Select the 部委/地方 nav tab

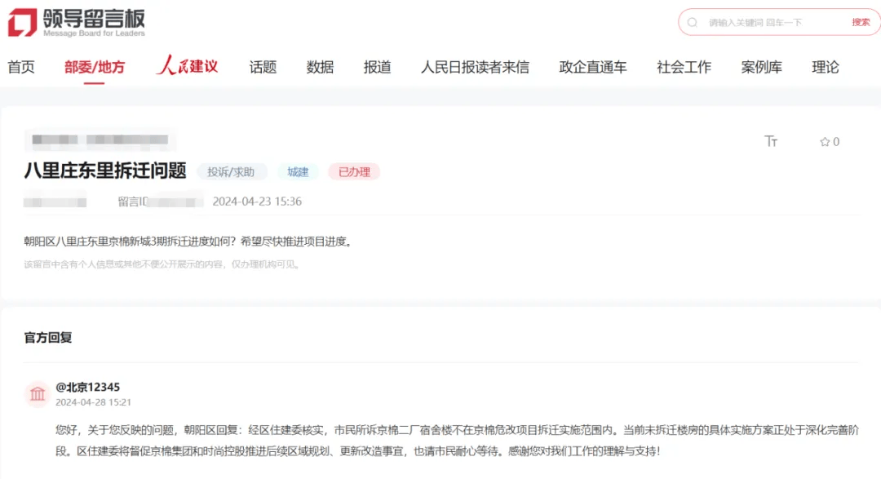95,67
